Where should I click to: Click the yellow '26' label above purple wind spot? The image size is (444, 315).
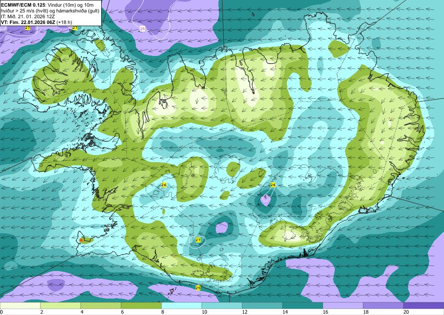point(273,185)
